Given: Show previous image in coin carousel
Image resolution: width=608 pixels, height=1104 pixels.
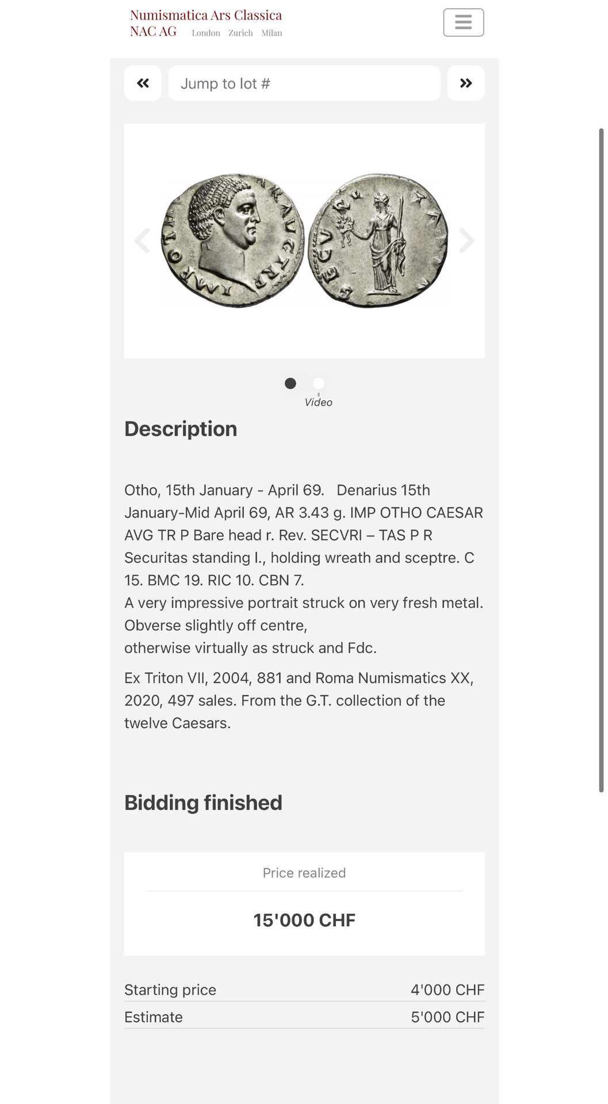Looking at the screenshot, I should [x=142, y=240].
